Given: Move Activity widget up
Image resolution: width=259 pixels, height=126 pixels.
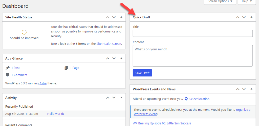Looking at the screenshot, I should pos(108,98).
